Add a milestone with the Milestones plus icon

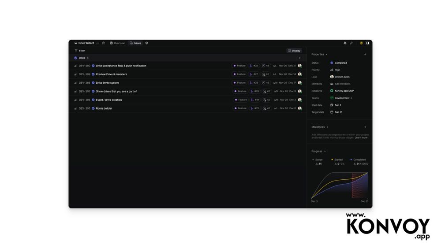pos(365,127)
